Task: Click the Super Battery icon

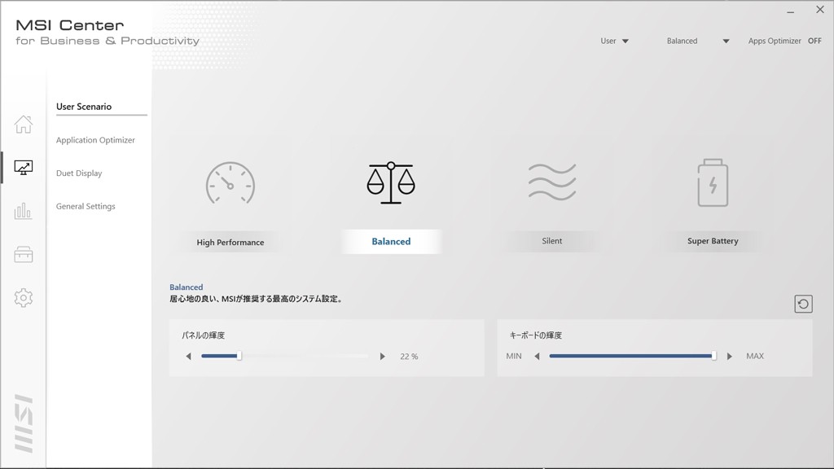Action: coord(713,183)
